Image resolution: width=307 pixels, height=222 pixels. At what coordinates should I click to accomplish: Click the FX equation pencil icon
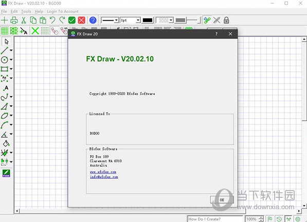coord(6,173)
